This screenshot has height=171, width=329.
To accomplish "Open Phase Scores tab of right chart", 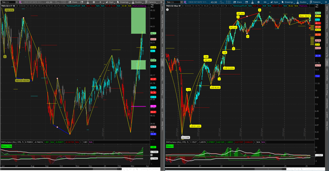I will click(x=327, y=90).
